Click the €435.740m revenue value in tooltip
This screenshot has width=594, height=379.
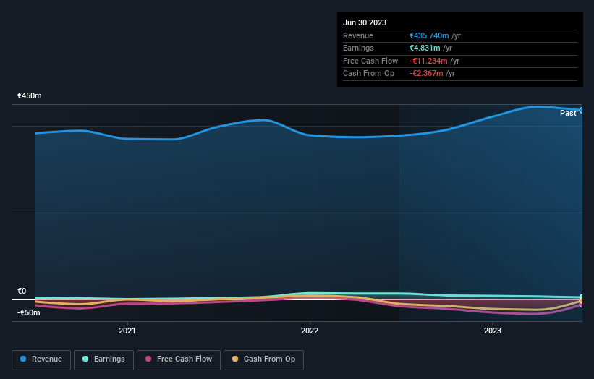pyautogui.click(x=429, y=35)
